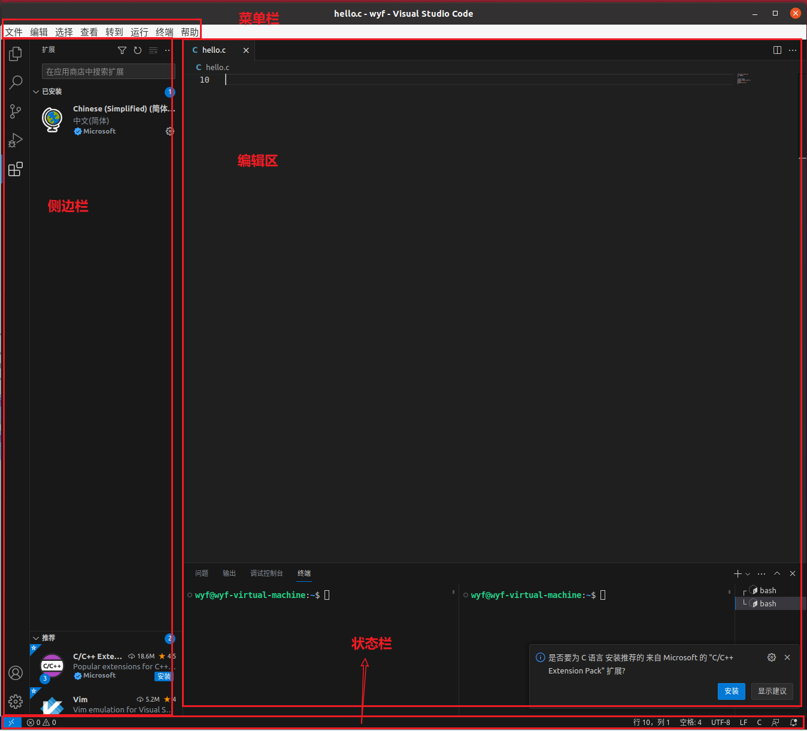This screenshot has height=731, width=807.
Task: Click 安装 button in the notification
Action: 732,691
